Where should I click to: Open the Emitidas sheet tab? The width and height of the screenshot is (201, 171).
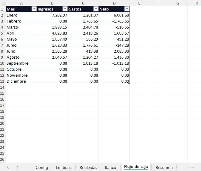64,167
